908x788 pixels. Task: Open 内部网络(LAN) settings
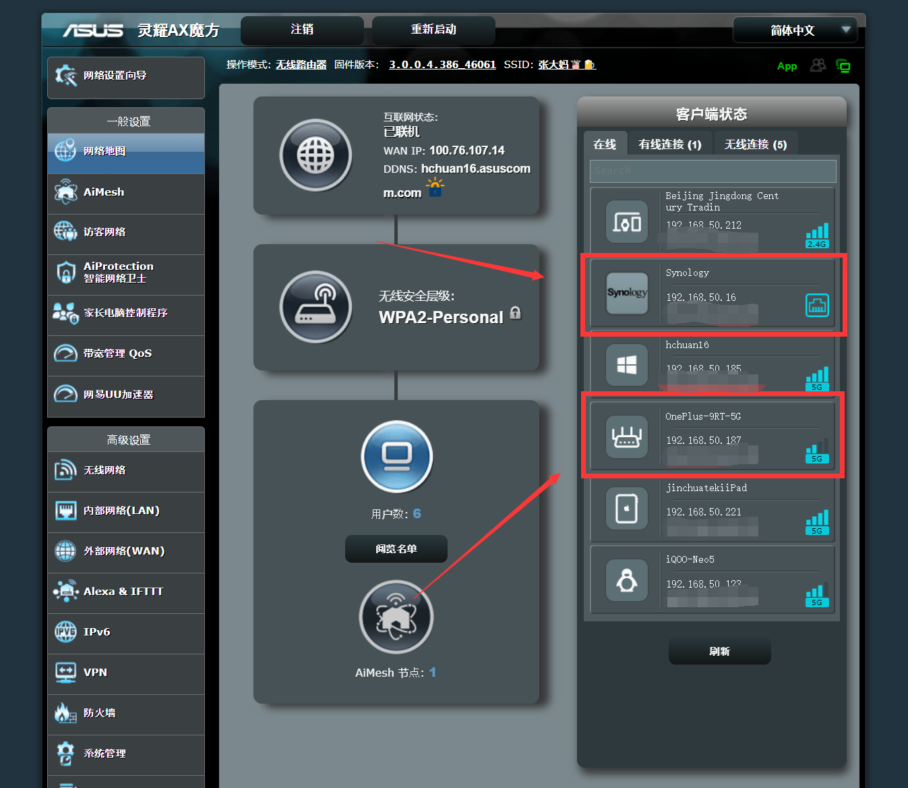click(126, 512)
